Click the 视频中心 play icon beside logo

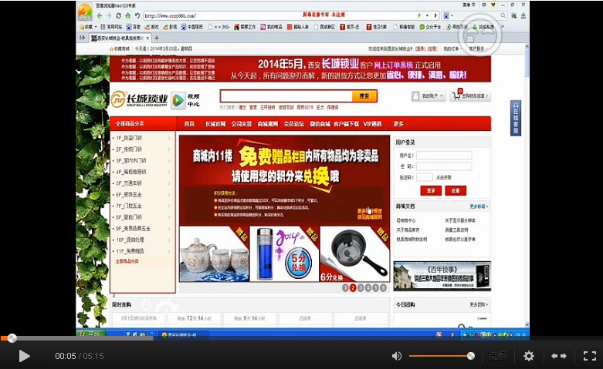point(178,99)
